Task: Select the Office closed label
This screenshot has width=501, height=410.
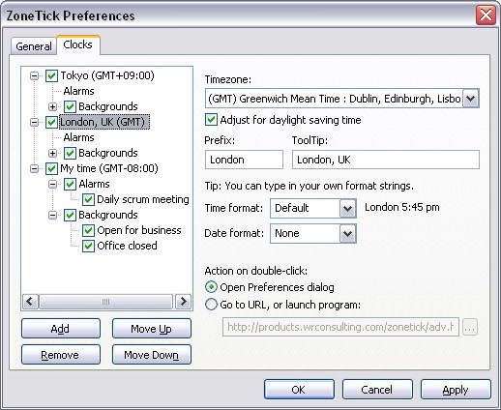Action: pos(127,246)
